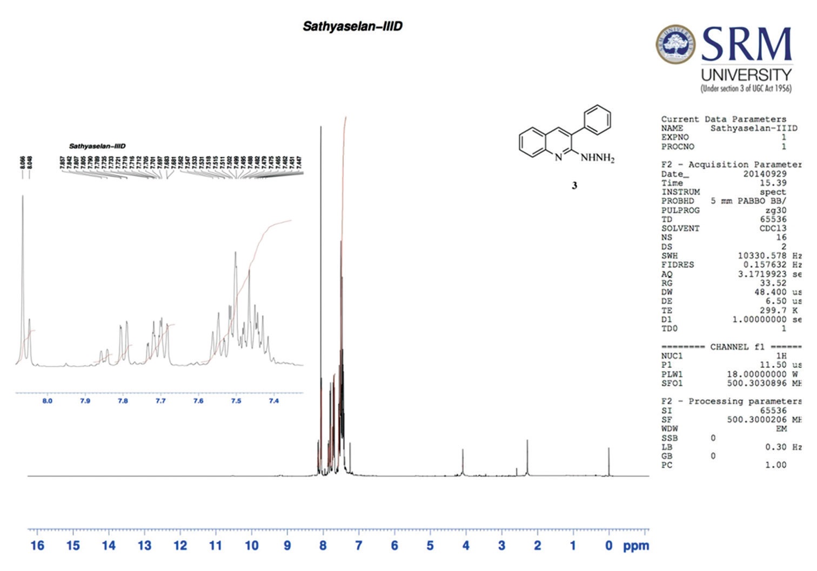Click the Current Data Parameters heading
This screenshot has height=571, width=817.
click(724, 119)
